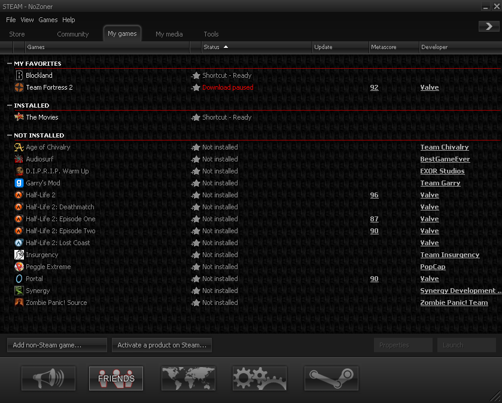Toggle favorite star for The Movies

click(x=196, y=118)
